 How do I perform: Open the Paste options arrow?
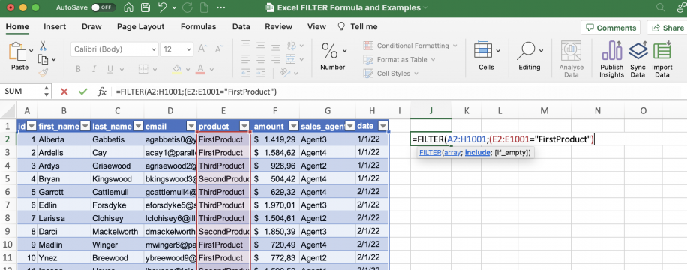(x=31, y=51)
